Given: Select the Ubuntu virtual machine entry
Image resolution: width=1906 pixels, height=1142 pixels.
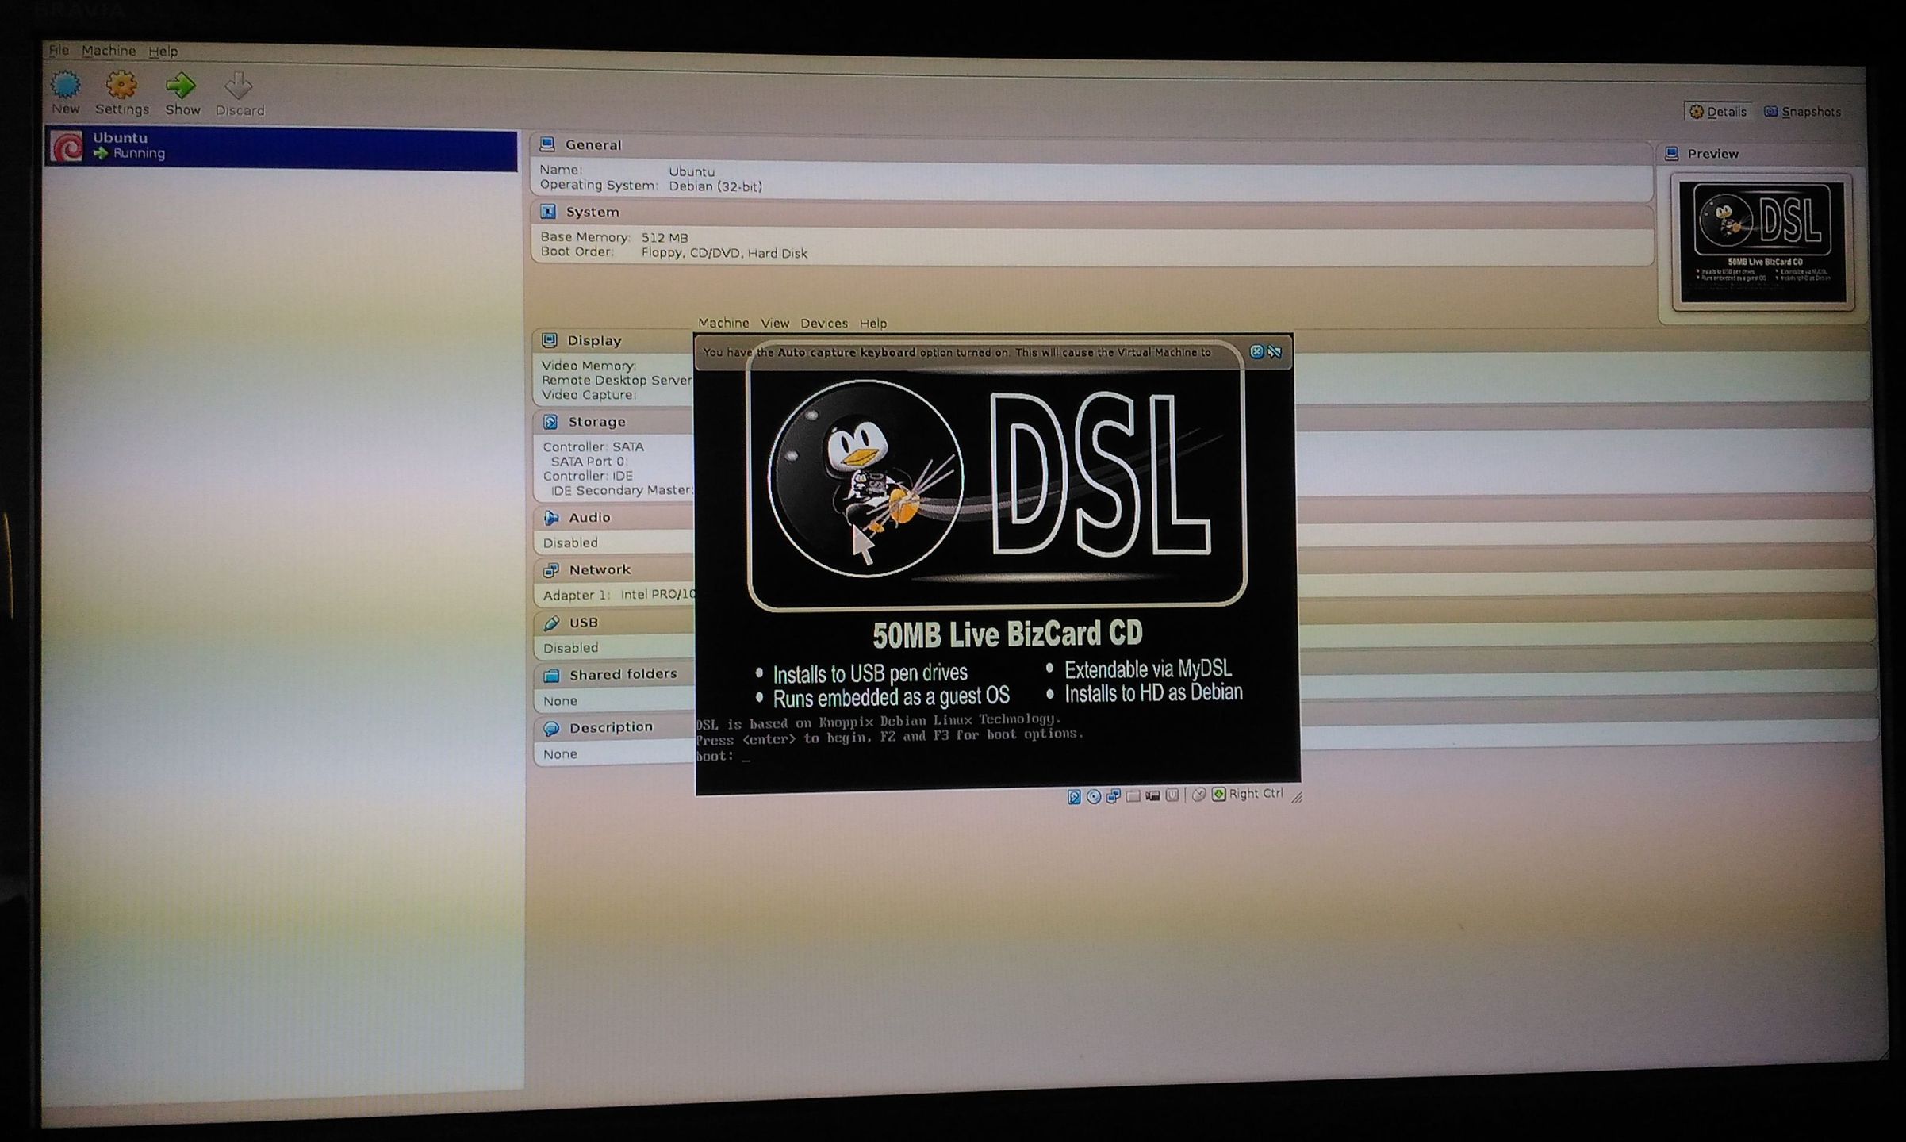Looking at the screenshot, I should point(281,148).
